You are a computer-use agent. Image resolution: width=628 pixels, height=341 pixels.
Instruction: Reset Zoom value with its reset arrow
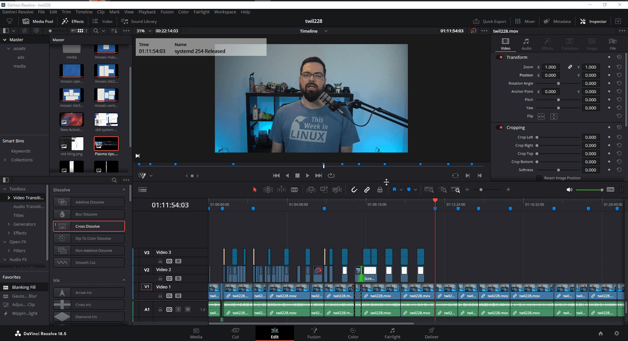click(619, 67)
